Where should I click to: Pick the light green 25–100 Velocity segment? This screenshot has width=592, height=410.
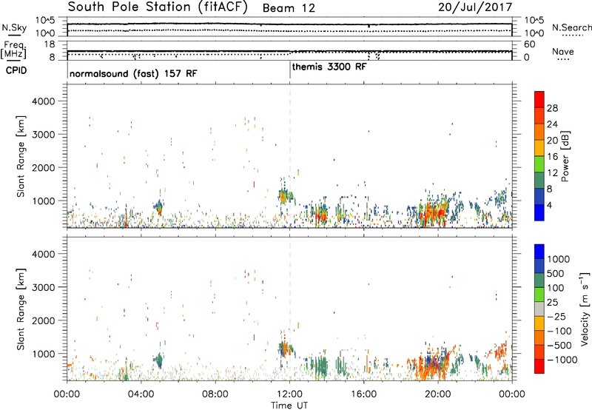[539, 295]
